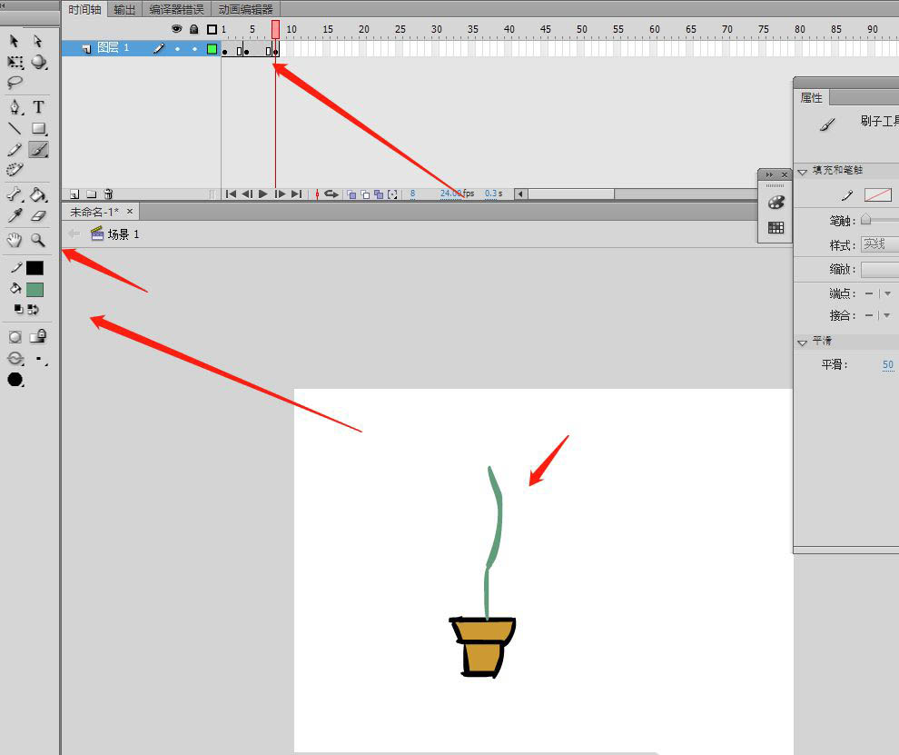899x755 pixels.
Task: Select the Hand tool
Action: 15,240
